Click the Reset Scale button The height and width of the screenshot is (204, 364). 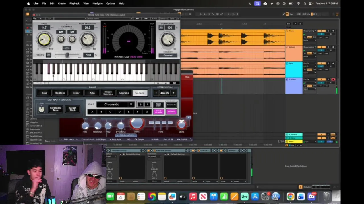[158, 105]
